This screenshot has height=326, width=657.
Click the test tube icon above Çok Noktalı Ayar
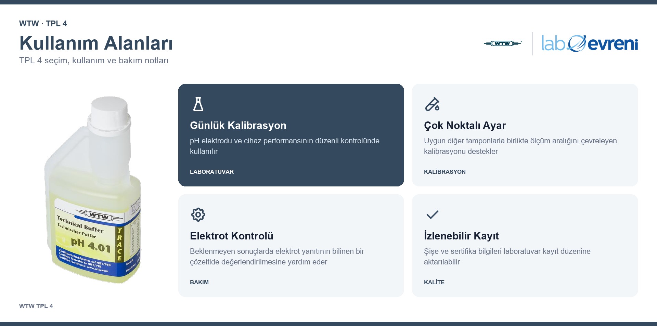pos(432,104)
